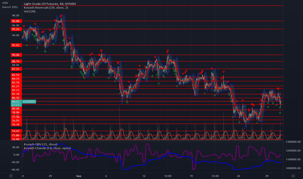Select the 78.90 price level label
The image size is (303, 179).
(x=16, y=112)
